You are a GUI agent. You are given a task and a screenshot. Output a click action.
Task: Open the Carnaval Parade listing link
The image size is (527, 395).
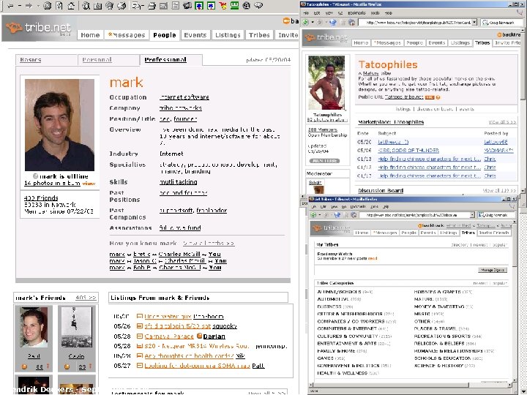point(169,336)
